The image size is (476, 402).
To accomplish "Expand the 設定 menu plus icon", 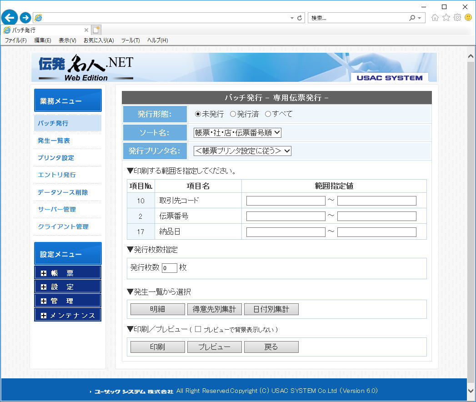I will point(44,287).
